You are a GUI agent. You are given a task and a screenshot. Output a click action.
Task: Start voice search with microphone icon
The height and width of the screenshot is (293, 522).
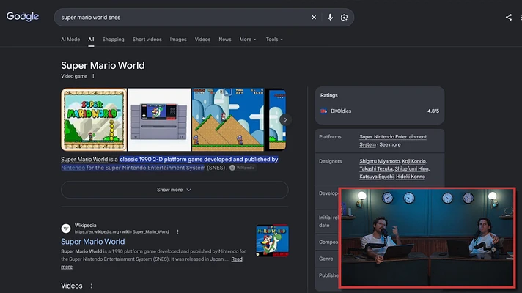pos(330,18)
